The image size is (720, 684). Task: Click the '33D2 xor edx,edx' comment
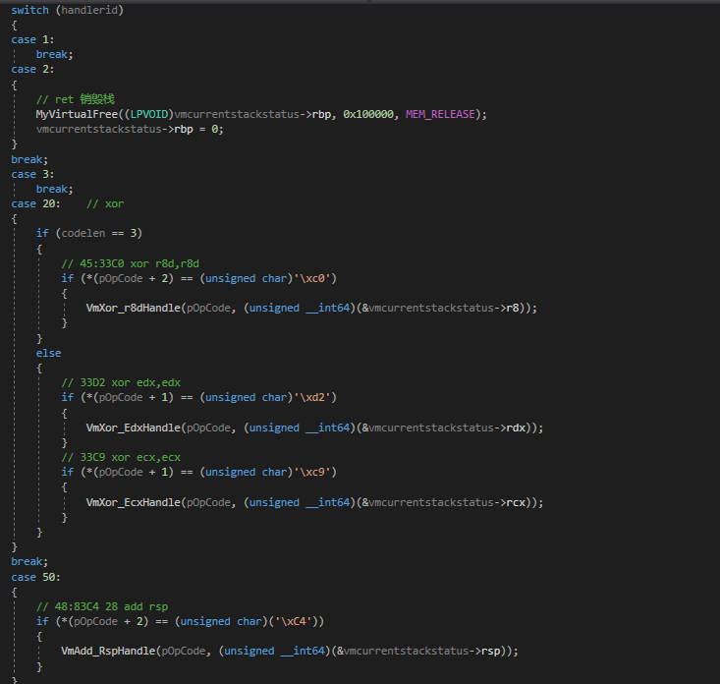click(x=121, y=382)
